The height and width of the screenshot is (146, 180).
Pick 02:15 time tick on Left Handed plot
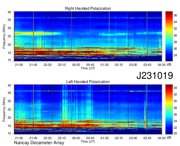(x=119, y=138)
